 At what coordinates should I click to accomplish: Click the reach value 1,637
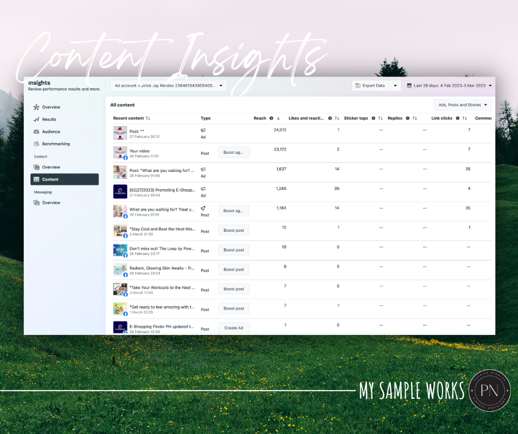[x=281, y=169]
